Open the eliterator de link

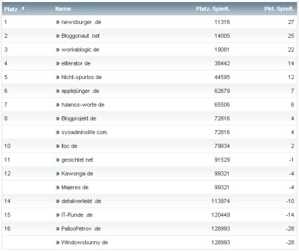pos(76,63)
